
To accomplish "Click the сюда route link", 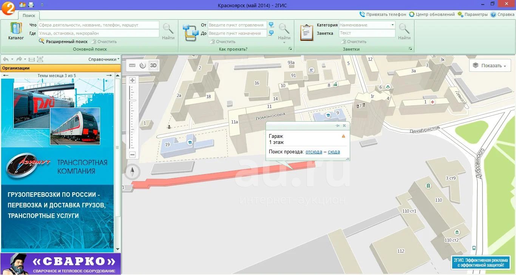I will tap(334, 152).
